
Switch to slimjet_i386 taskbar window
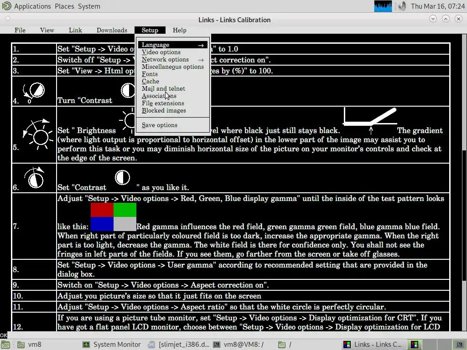click(x=179, y=345)
